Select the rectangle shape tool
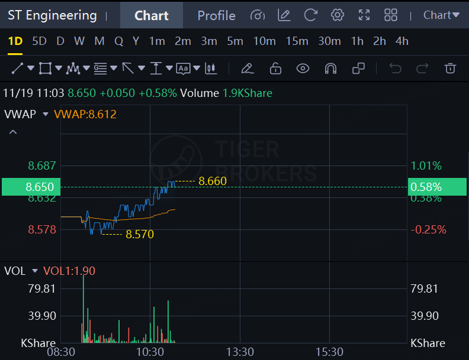Viewport: 469px width, 360px height. pyautogui.click(x=45, y=69)
